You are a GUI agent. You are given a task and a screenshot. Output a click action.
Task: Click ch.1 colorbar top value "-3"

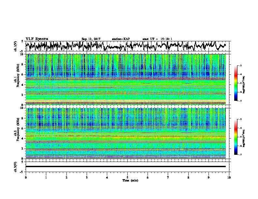tap(240, 66)
